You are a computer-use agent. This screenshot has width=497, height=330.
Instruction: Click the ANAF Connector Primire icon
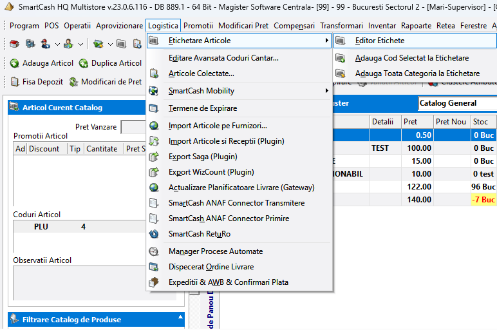click(x=154, y=218)
